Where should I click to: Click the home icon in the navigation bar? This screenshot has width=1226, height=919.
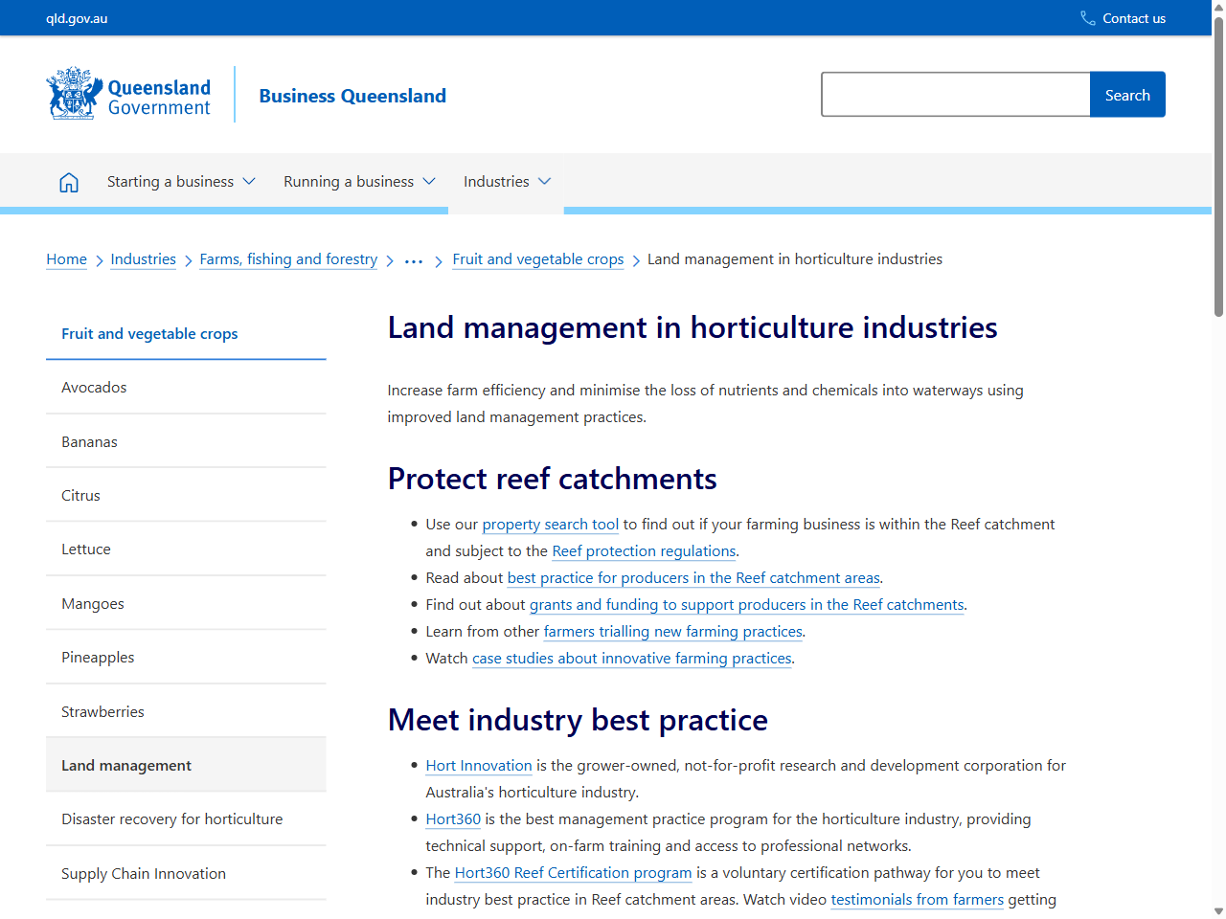68,181
